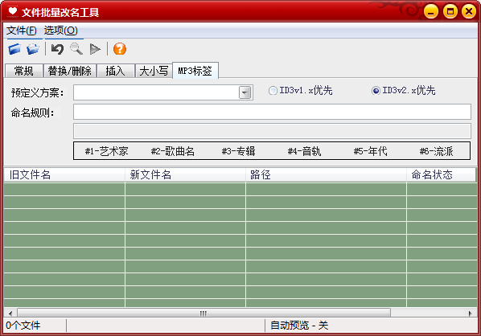Viewport: 481px width, 336px height.
Task: Click the horizontal scrollbar thumb
Action: (203, 313)
